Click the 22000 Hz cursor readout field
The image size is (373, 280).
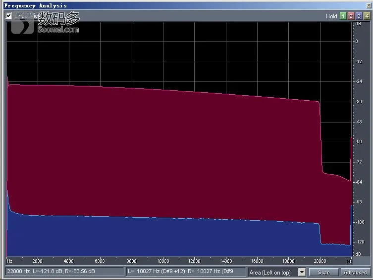[x=64, y=272]
